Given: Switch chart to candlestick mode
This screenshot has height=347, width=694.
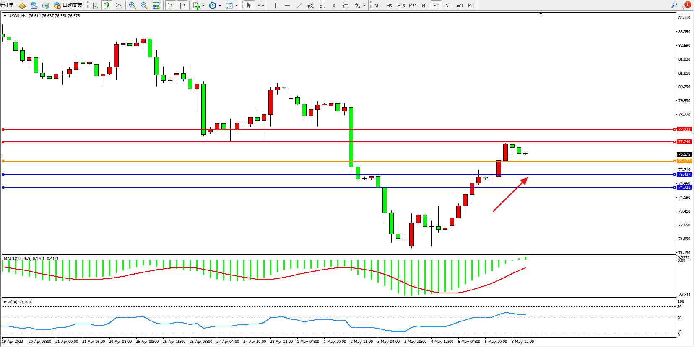Looking at the screenshot, I should [x=107, y=5].
